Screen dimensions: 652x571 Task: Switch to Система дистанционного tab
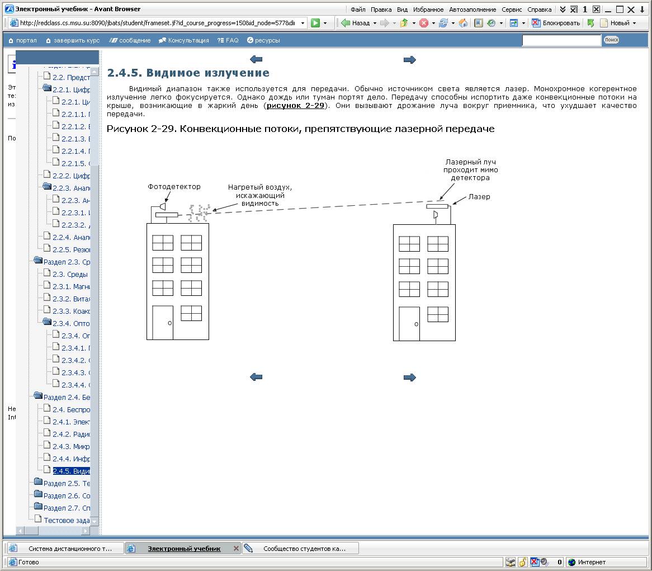point(65,549)
